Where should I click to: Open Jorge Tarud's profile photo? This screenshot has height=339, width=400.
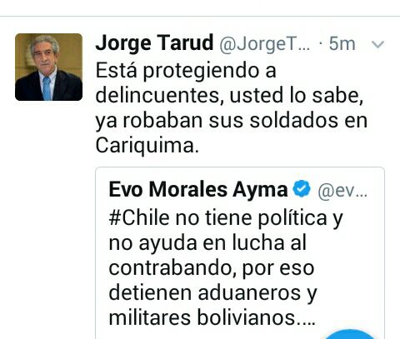pos(48,67)
